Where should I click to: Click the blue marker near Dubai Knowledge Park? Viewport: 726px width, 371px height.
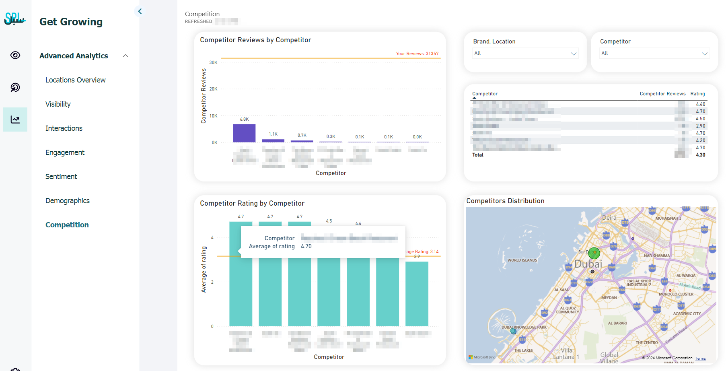click(513, 332)
